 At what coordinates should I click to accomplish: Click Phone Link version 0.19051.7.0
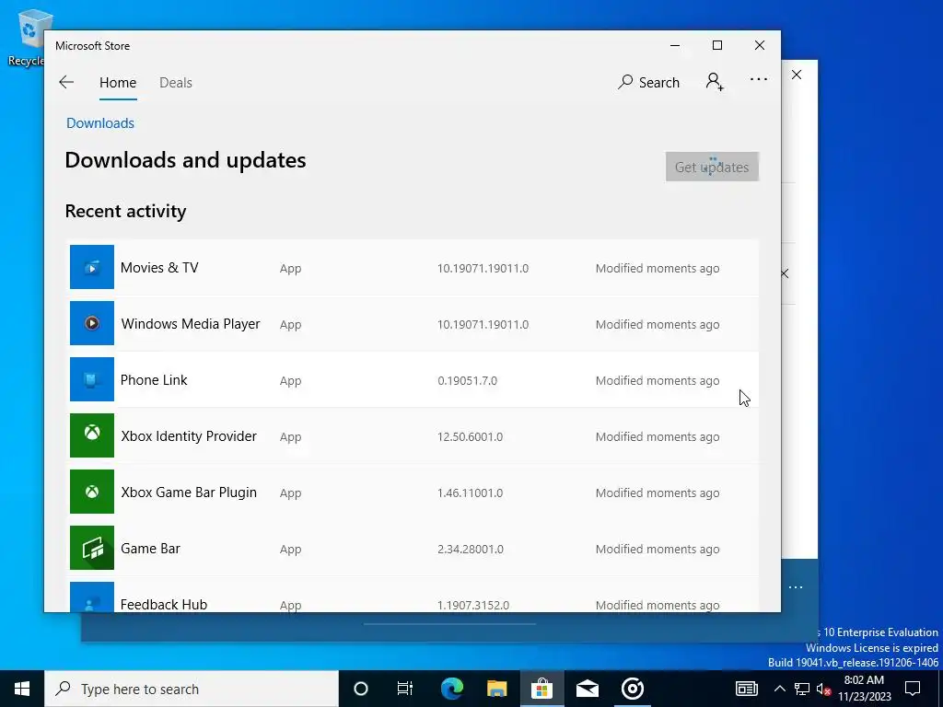click(x=467, y=380)
